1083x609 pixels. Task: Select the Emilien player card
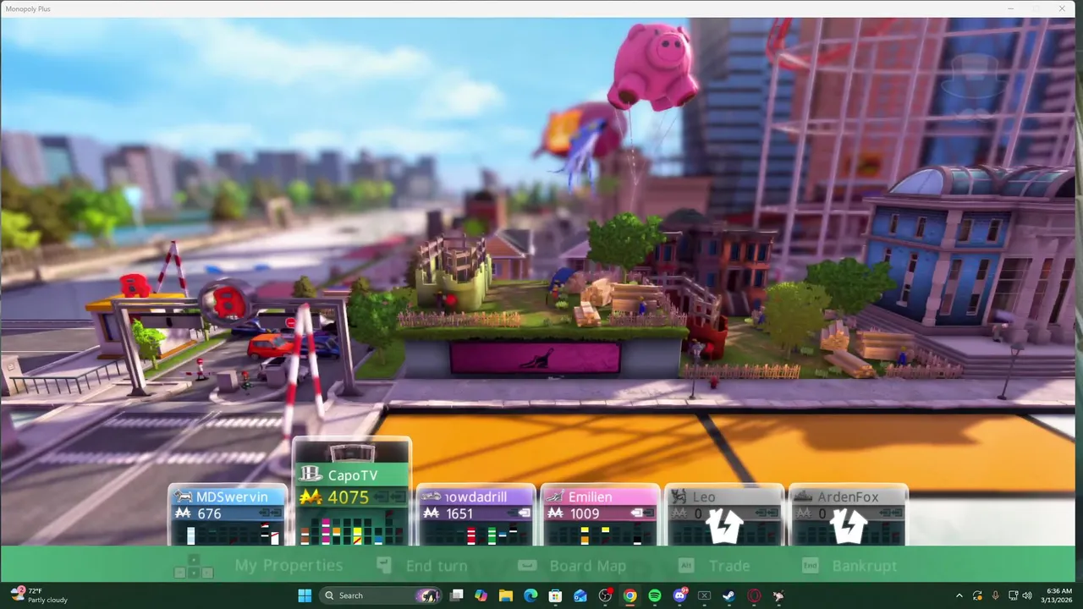tap(600, 515)
